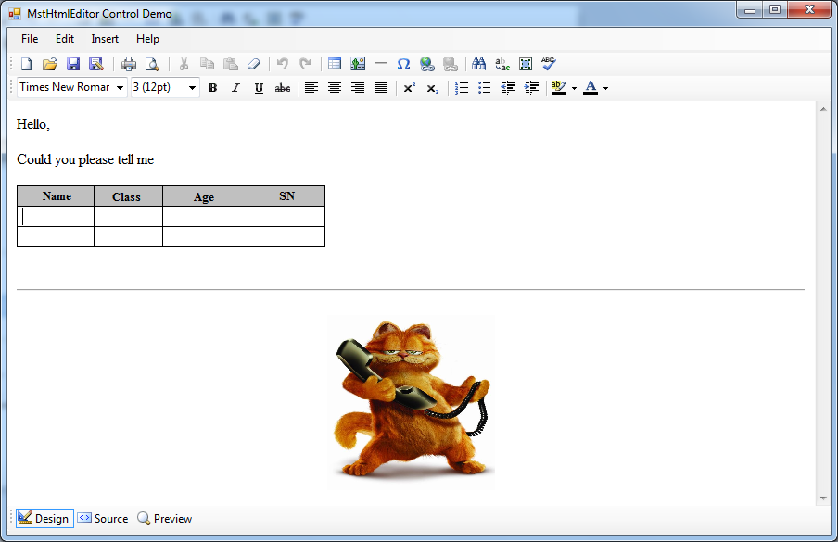Justify the text

coord(381,88)
